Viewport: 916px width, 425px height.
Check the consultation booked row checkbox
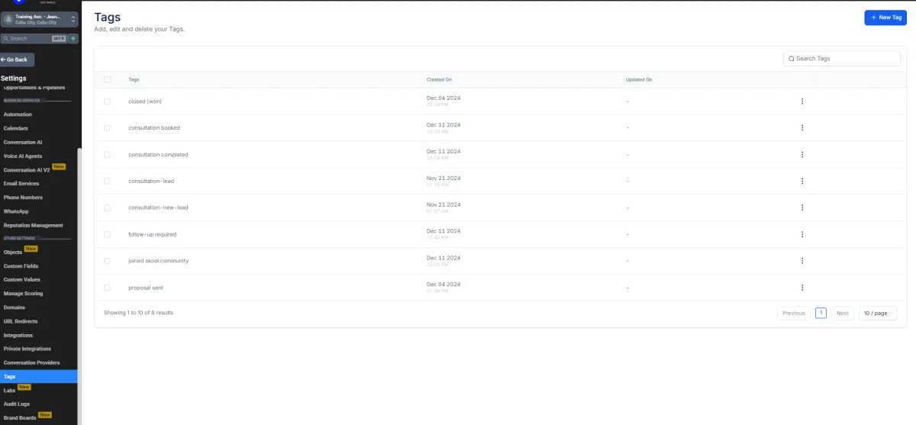click(x=107, y=128)
